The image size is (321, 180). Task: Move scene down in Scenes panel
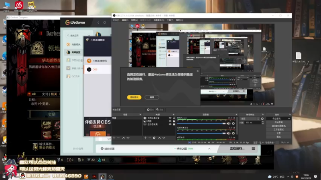[x=128, y=138]
